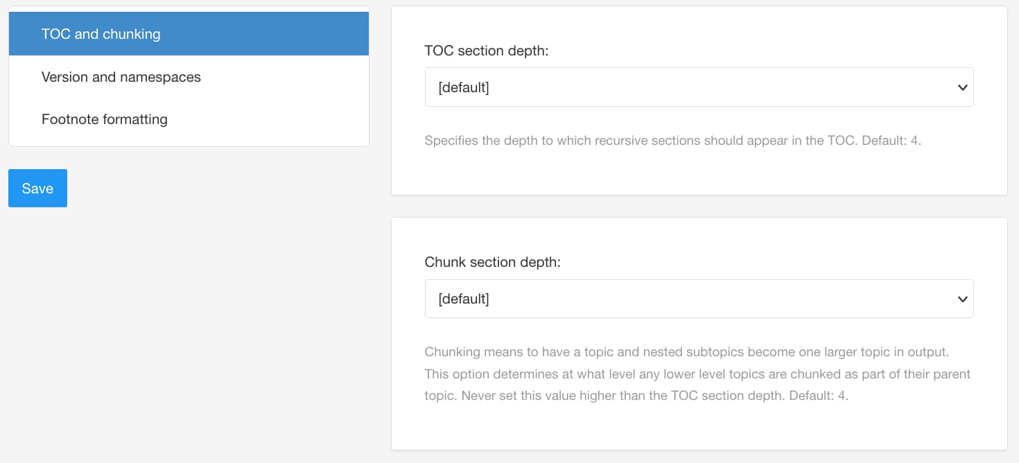
Task: Click the chevron on the Chunk section depth selector
Action: pos(962,299)
